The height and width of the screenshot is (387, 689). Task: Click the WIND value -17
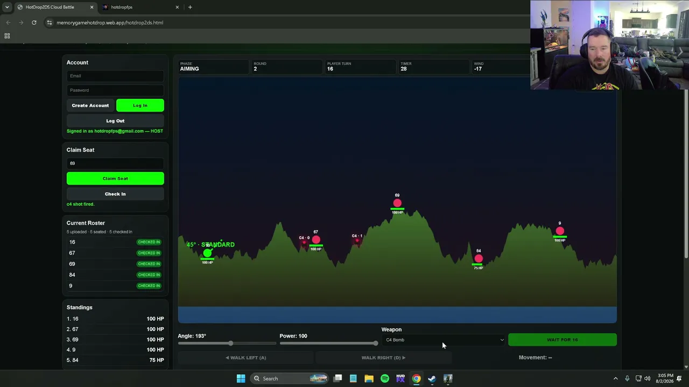click(478, 69)
